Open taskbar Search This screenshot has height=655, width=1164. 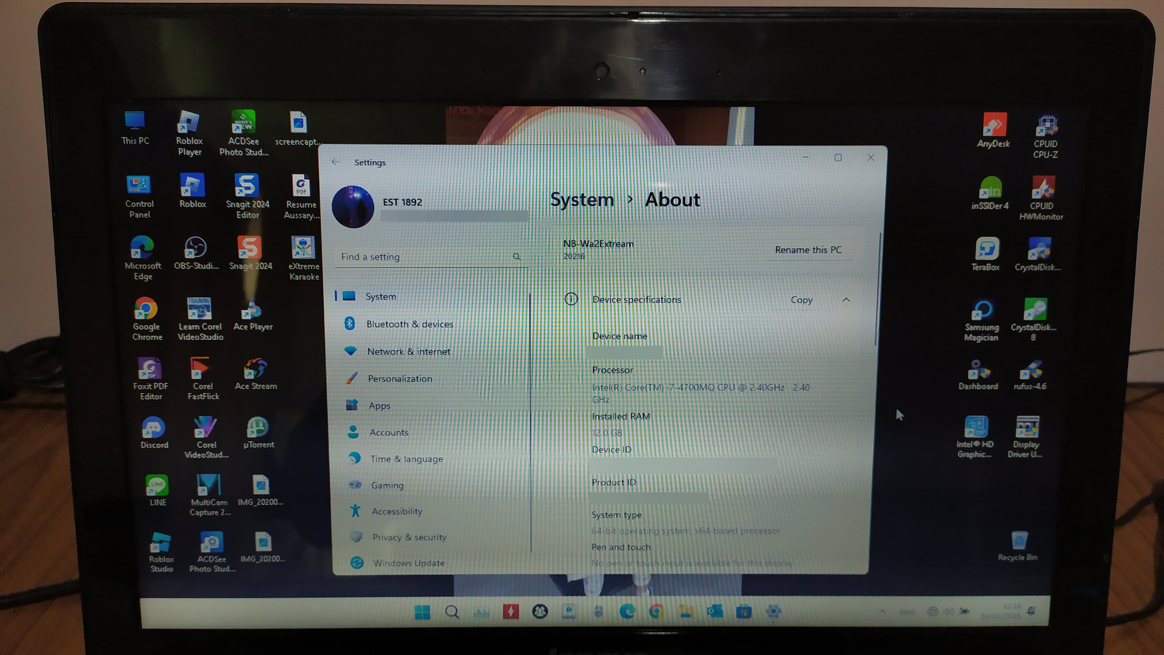452,612
